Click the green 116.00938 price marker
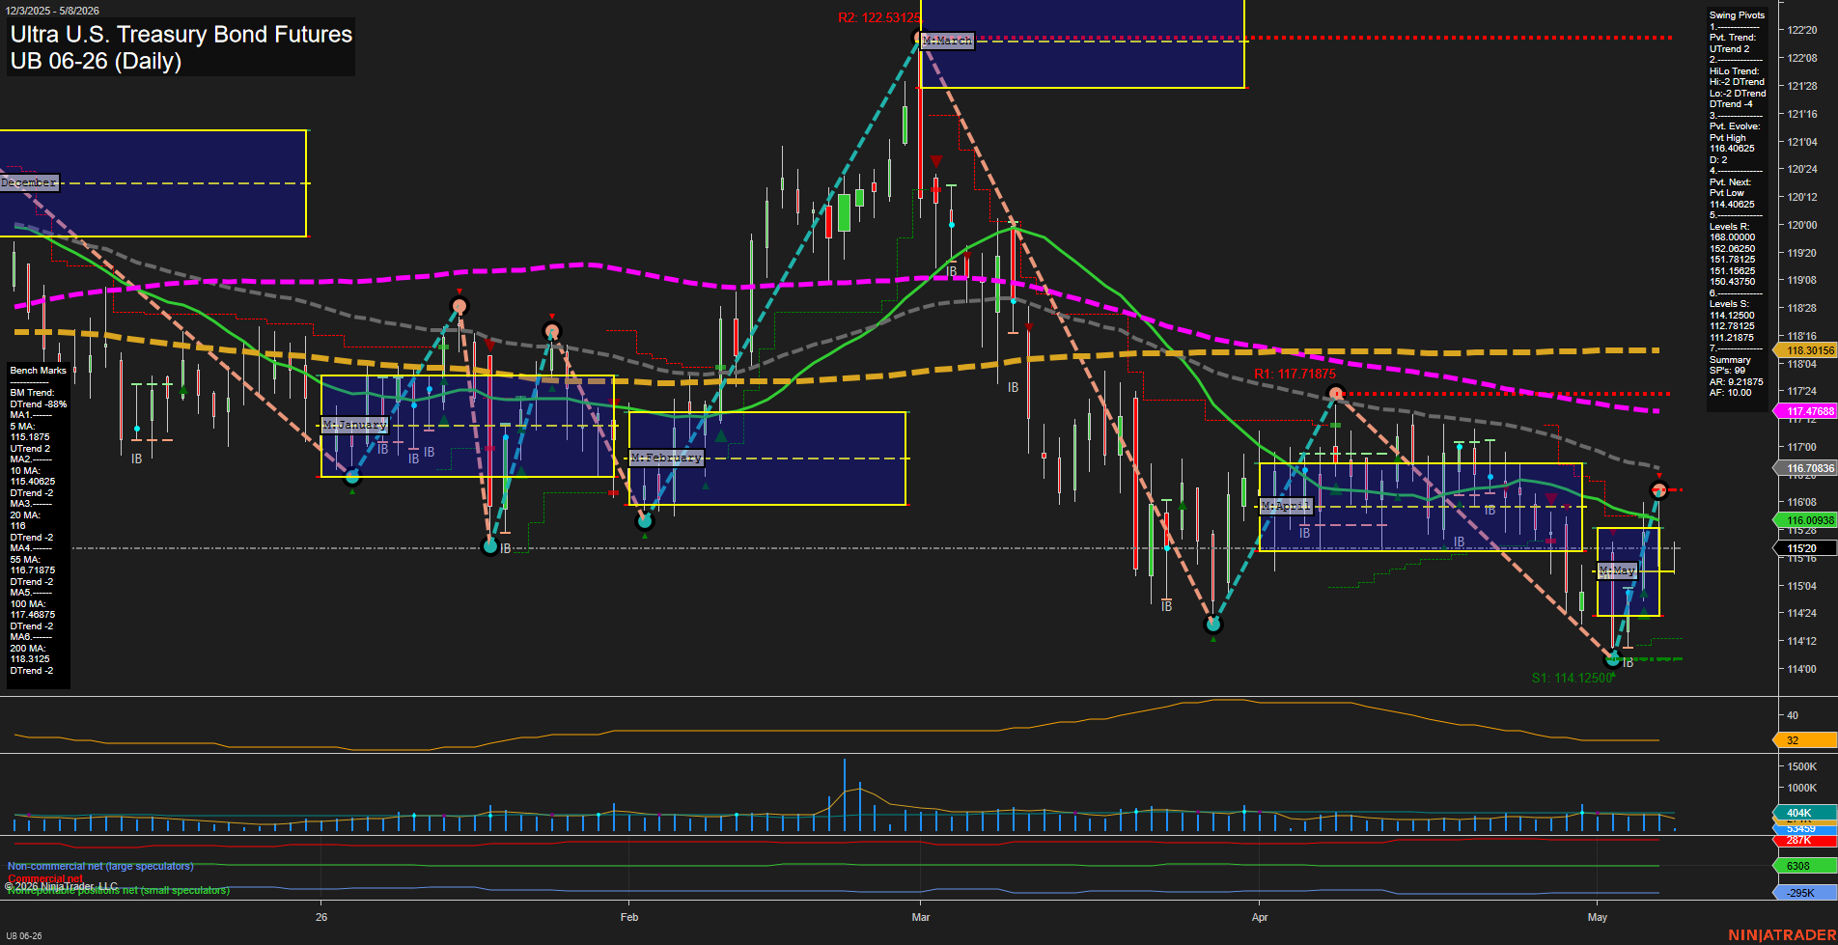This screenshot has height=945, width=1838. tap(1806, 520)
